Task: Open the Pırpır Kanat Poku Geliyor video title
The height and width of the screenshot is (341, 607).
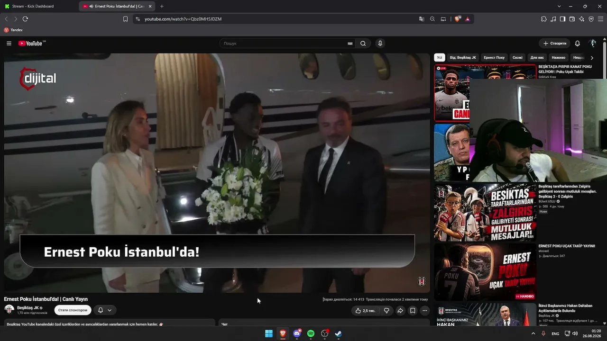Action: tap(565, 69)
